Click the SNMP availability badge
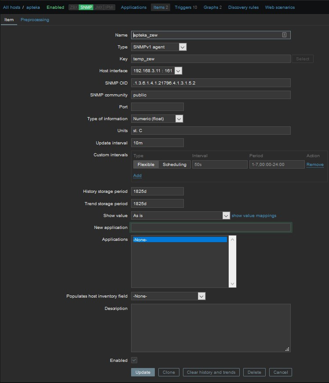Image resolution: width=329 pixels, height=383 pixels. click(86, 7)
